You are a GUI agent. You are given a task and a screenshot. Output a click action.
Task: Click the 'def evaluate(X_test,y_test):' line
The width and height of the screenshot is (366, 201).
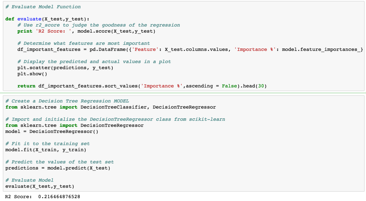47,19
